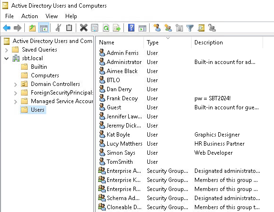Click the Copy clipboard icon

click(69, 28)
